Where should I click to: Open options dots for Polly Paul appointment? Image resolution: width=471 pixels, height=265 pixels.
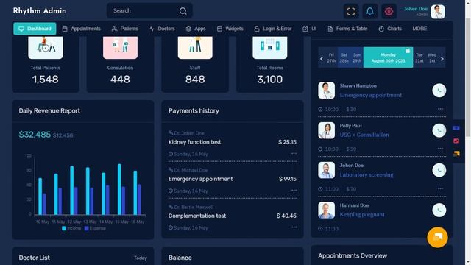point(440,149)
